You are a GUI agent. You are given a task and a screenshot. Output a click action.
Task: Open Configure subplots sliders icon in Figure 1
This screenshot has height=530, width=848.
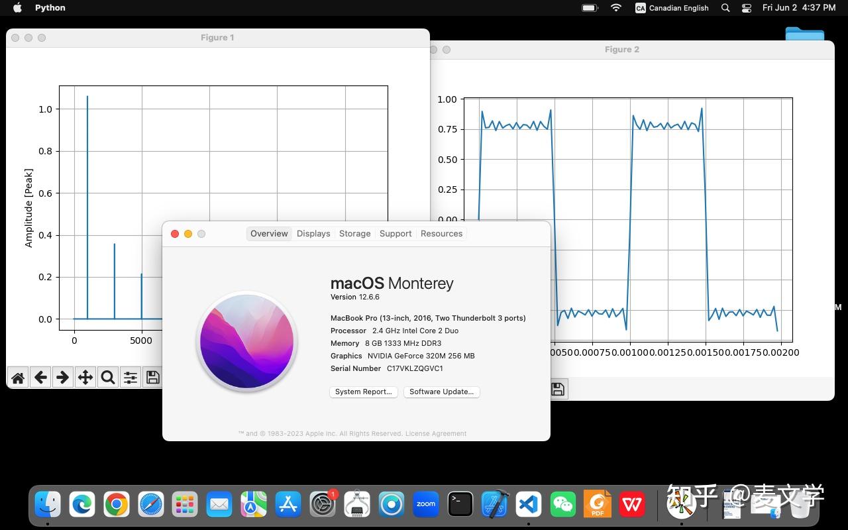(x=131, y=378)
